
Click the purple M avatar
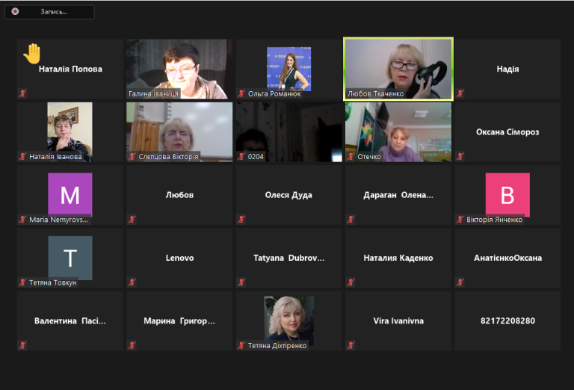(70, 195)
